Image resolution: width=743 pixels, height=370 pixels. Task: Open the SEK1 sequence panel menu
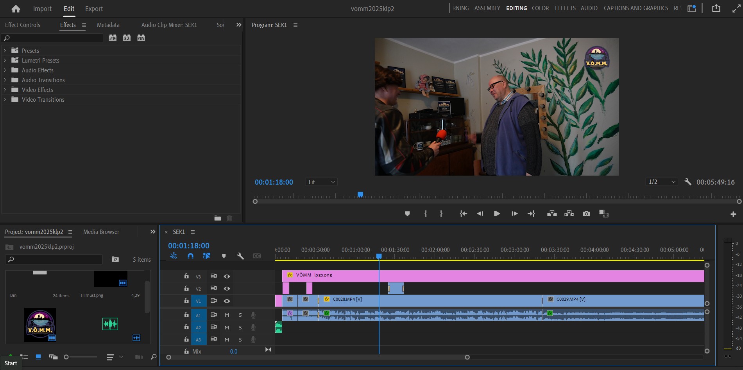pyautogui.click(x=193, y=232)
